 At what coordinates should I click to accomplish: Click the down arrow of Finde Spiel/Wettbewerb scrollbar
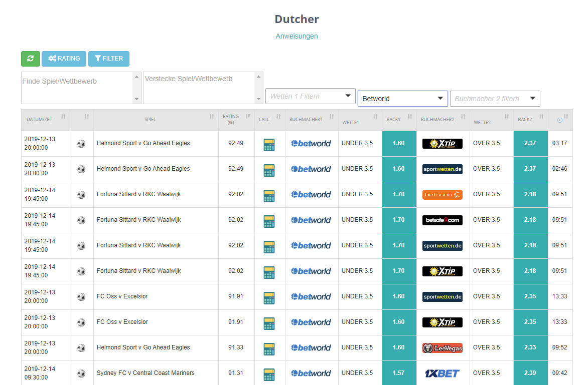pos(137,99)
